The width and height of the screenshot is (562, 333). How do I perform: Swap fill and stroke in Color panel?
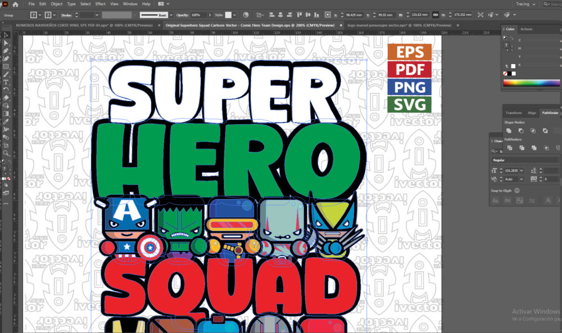pos(512,38)
